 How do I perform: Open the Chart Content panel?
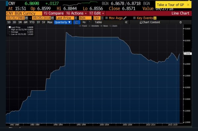(150, 22)
